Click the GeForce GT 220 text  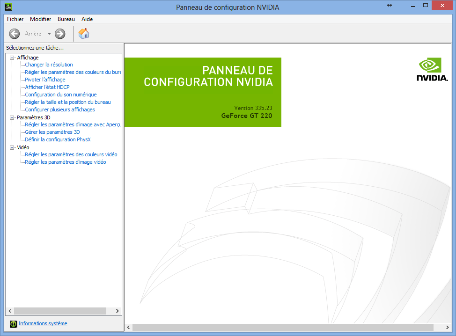[247, 116]
